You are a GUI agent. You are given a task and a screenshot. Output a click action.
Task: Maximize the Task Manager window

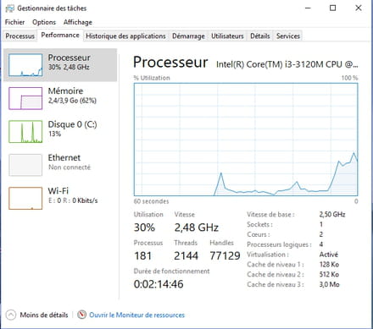tap(333, 8)
